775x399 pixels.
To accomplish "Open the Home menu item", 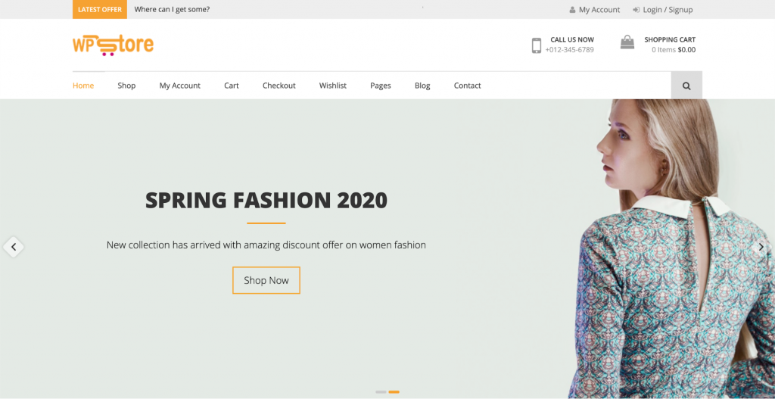I will [x=83, y=86].
